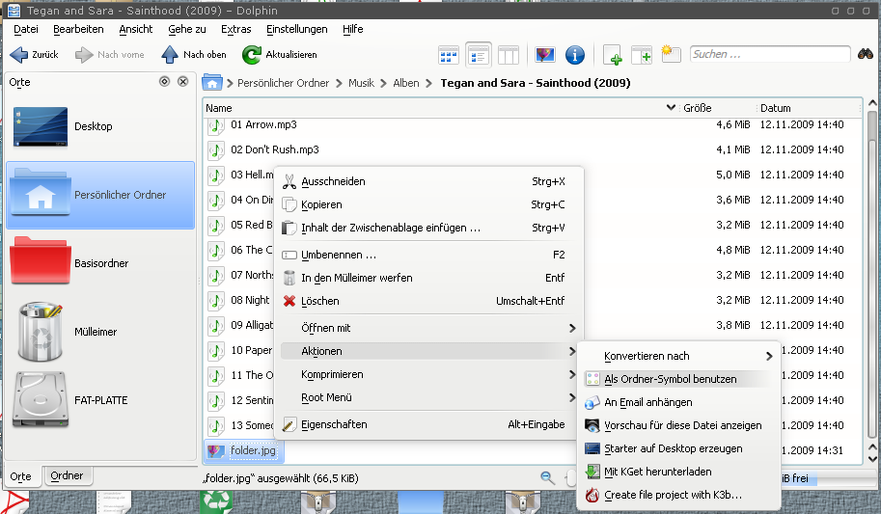Choose Ausschneiden from context menu
The height and width of the screenshot is (514, 881).
coord(428,181)
